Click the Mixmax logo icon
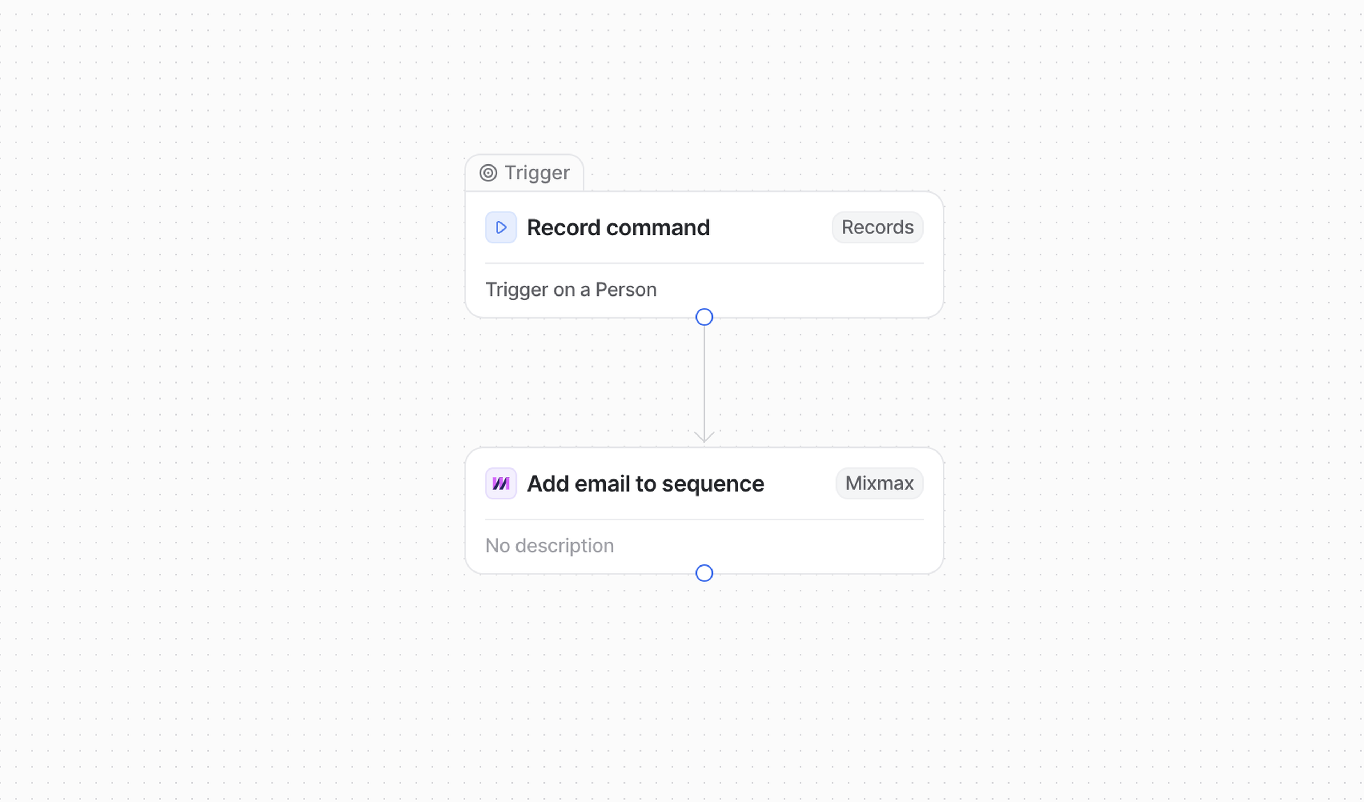The image size is (1364, 802). coord(501,483)
